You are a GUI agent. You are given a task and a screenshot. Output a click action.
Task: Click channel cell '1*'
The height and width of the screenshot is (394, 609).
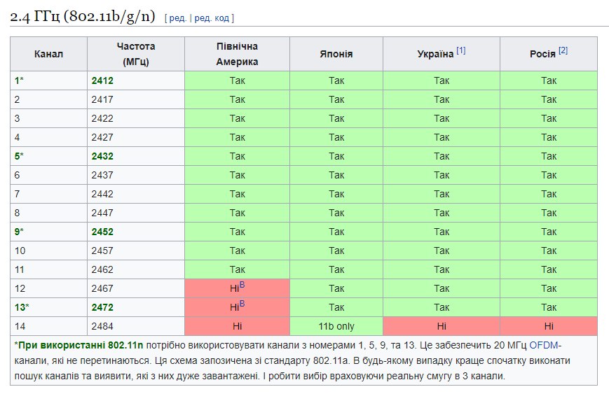click(x=48, y=80)
